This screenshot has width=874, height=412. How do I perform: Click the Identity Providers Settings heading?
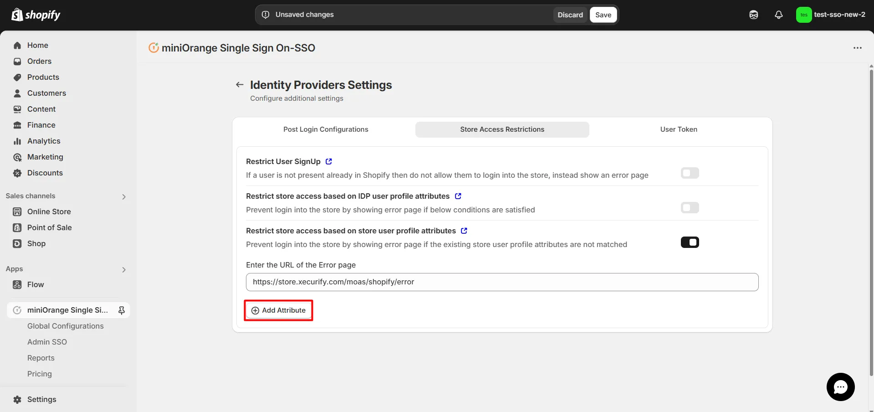click(321, 85)
